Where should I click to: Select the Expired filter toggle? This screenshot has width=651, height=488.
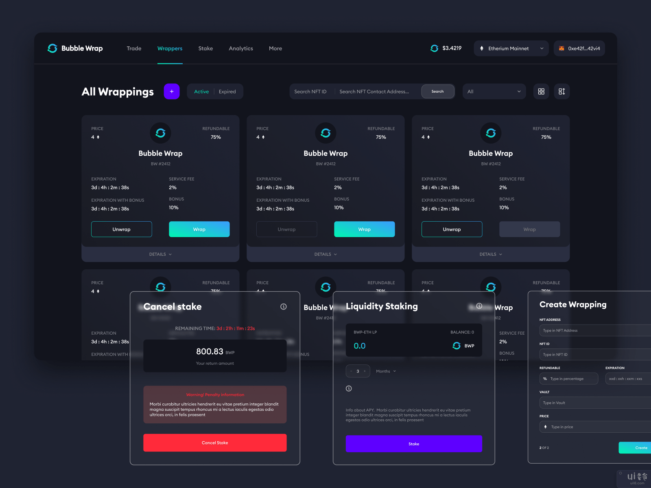coord(227,92)
